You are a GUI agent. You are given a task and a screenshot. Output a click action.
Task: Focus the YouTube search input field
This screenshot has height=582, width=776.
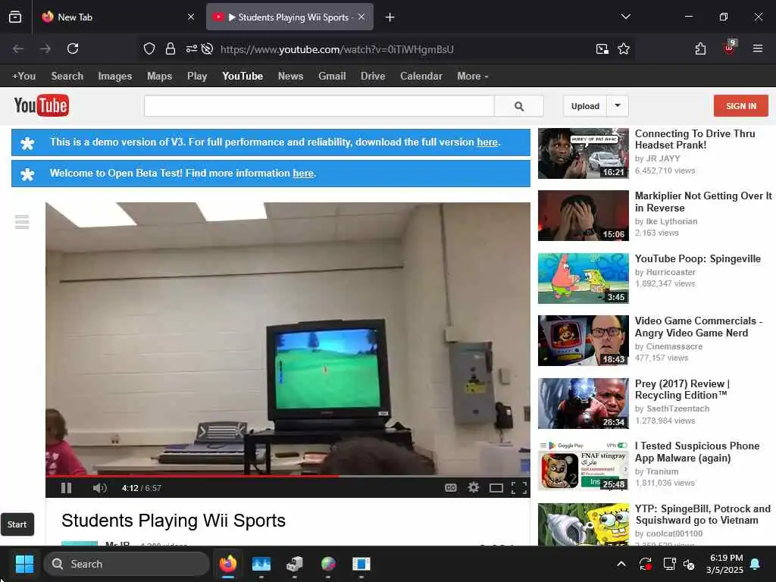(x=319, y=106)
